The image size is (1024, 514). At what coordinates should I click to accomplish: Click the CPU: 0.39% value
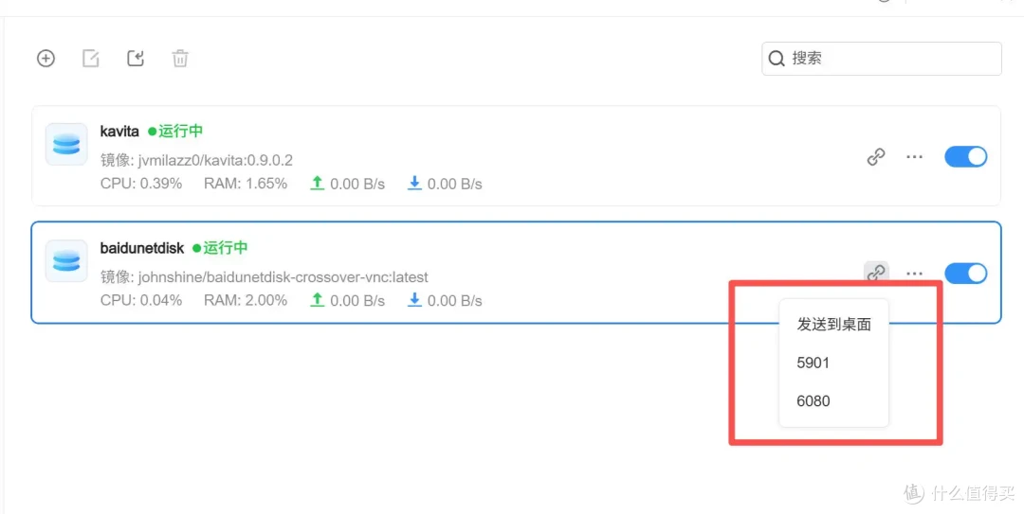[141, 184]
